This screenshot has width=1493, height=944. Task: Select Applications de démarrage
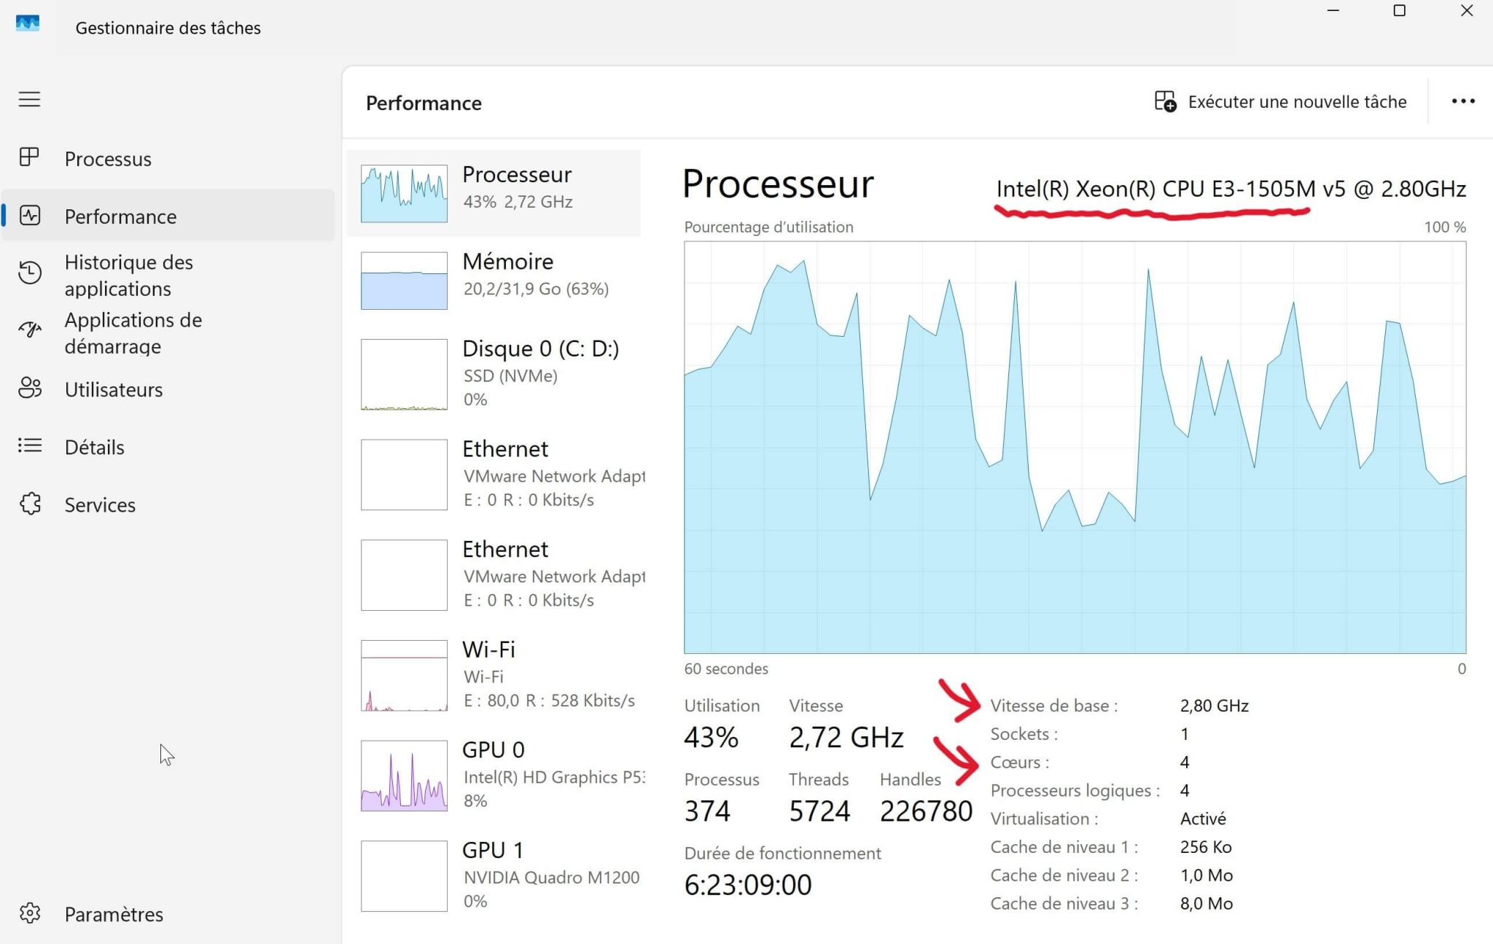[x=133, y=332]
